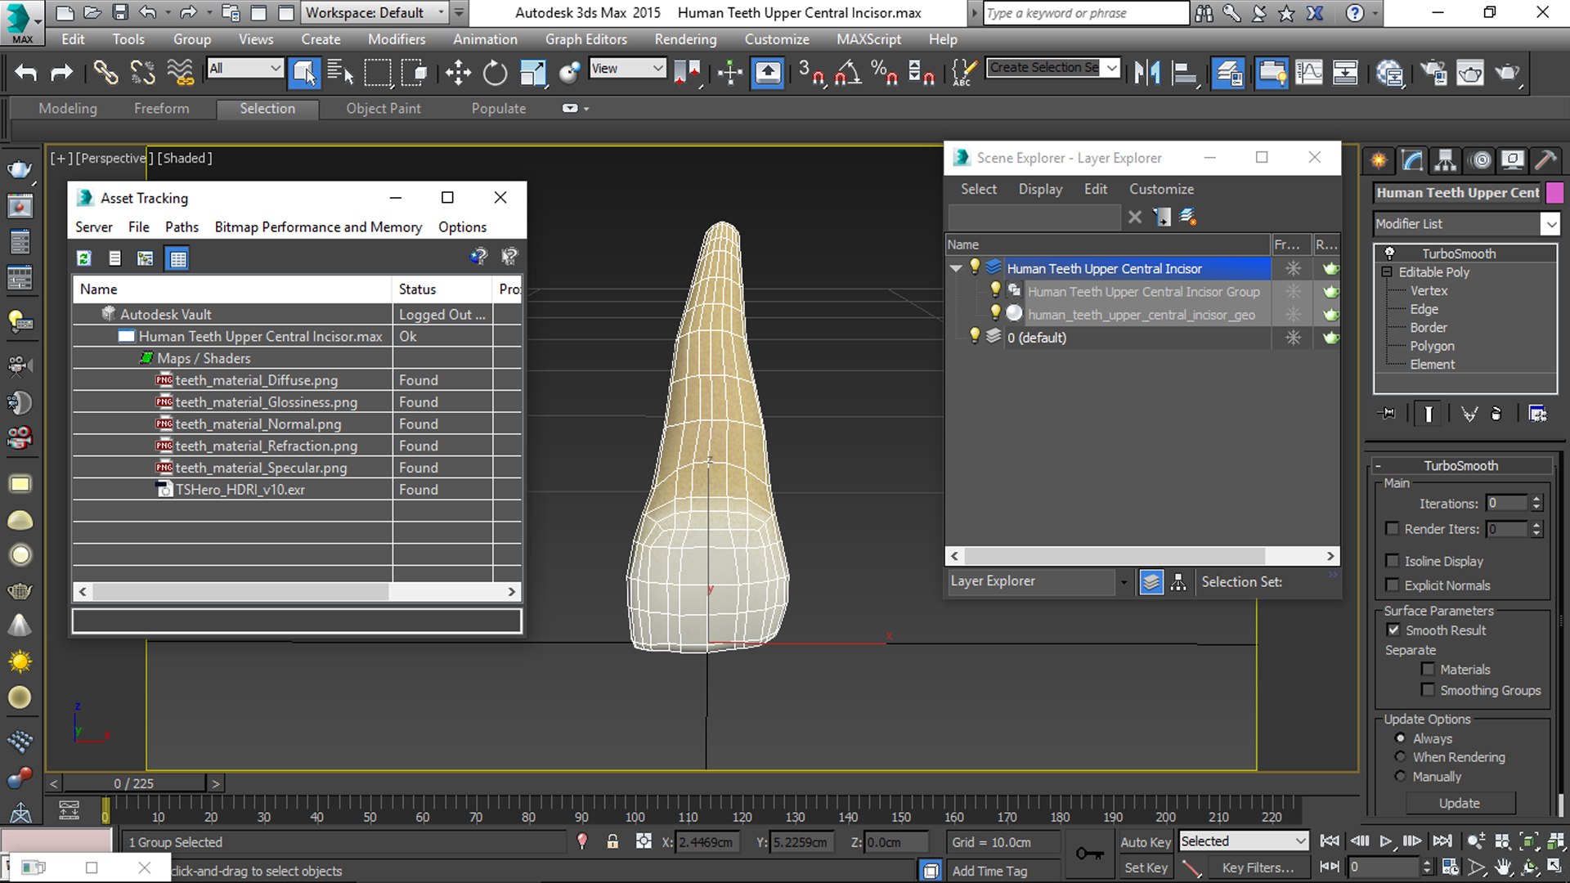
Task: Click the Set Key button
Action: [x=1146, y=867]
